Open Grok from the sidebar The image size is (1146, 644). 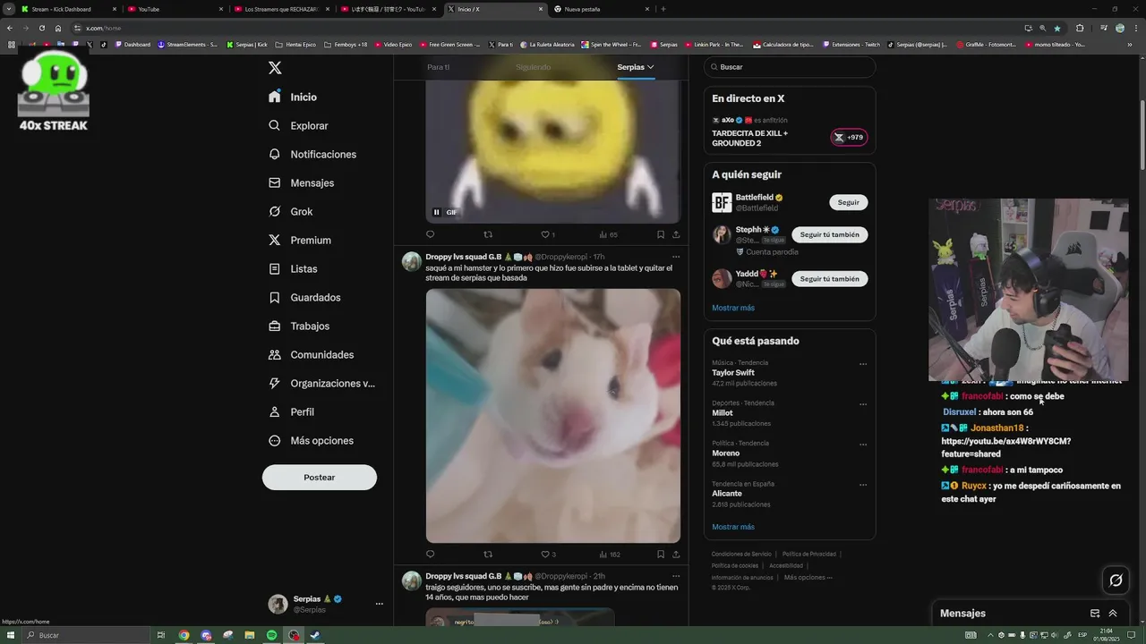click(x=290, y=211)
